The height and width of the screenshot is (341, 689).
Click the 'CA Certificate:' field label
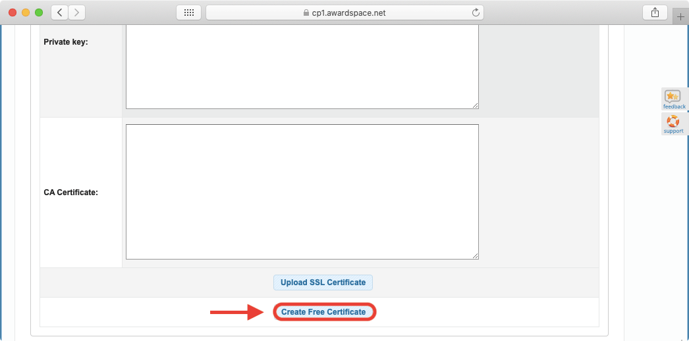point(70,193)
